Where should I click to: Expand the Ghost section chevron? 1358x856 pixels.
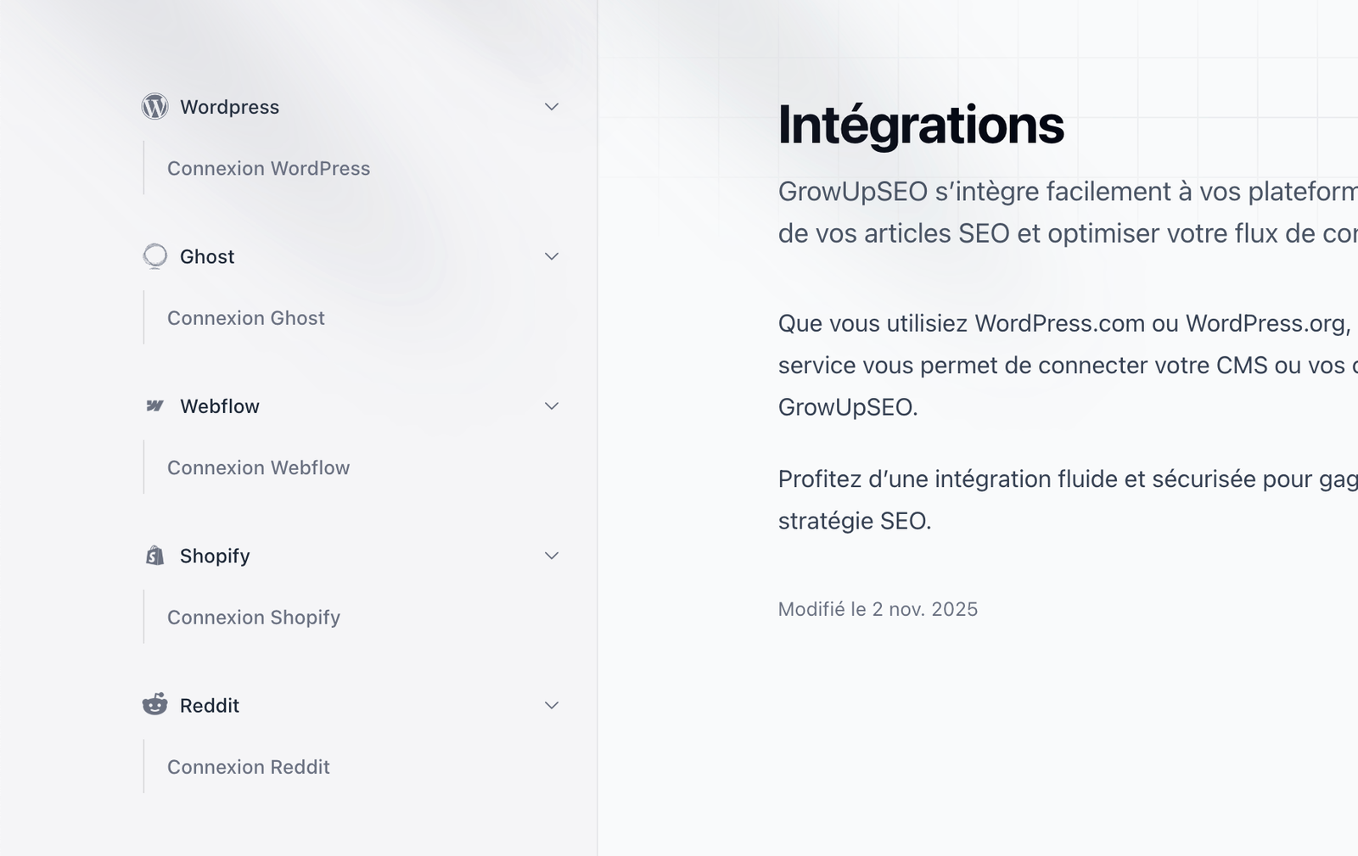pyautogui.click(x=551, y=256)
